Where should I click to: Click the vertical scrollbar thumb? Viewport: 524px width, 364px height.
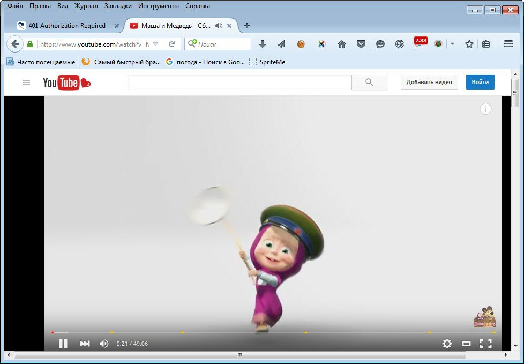point(515,93)
